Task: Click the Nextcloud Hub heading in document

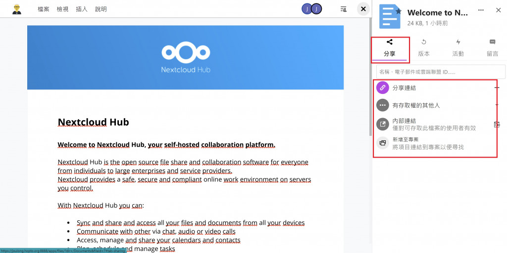Action: pyautogui.click(x=93, y=122)
